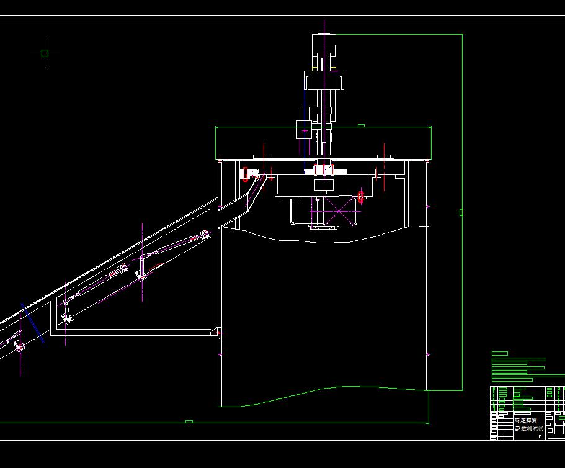Pick the blue diagonal line on the conveyor
The height and width of the screenshot is (468, 565).
pyautogui.click(x=32, y=323)
